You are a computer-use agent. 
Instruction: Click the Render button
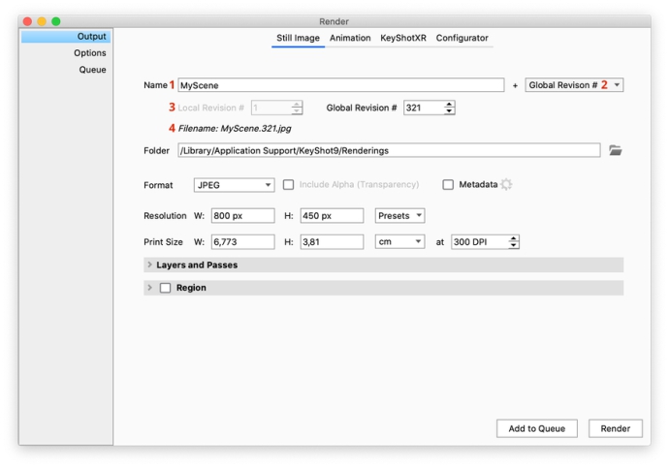616,428
